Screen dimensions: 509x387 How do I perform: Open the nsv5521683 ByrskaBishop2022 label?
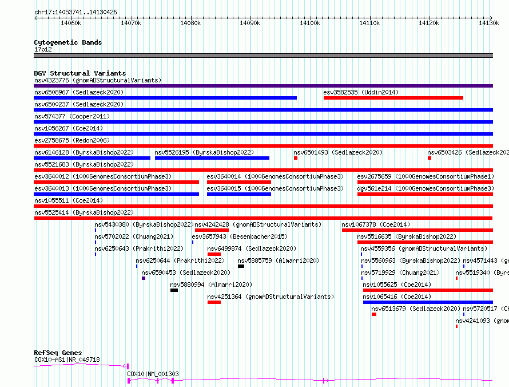(x=84, y=164)
